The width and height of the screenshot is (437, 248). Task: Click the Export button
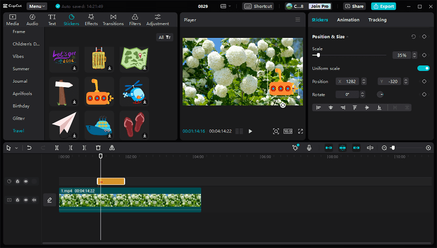[383, 6]
